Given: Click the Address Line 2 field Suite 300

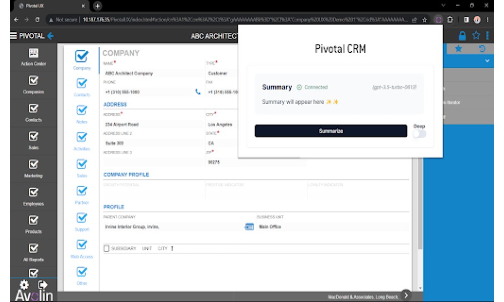Looking at the screenshot, I should [x=153, y=143].
